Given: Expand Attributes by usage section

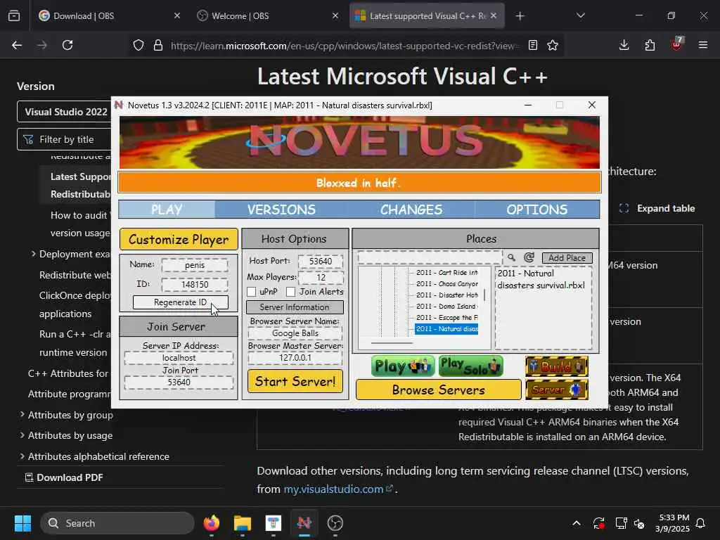Looking at the screenshot, I should [22, 435].
